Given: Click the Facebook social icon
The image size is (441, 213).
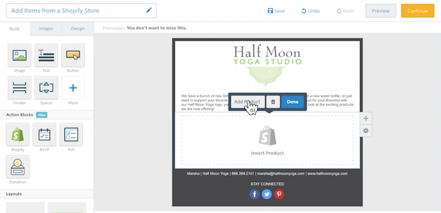Looking at the screenshot, I should point(254,194).
